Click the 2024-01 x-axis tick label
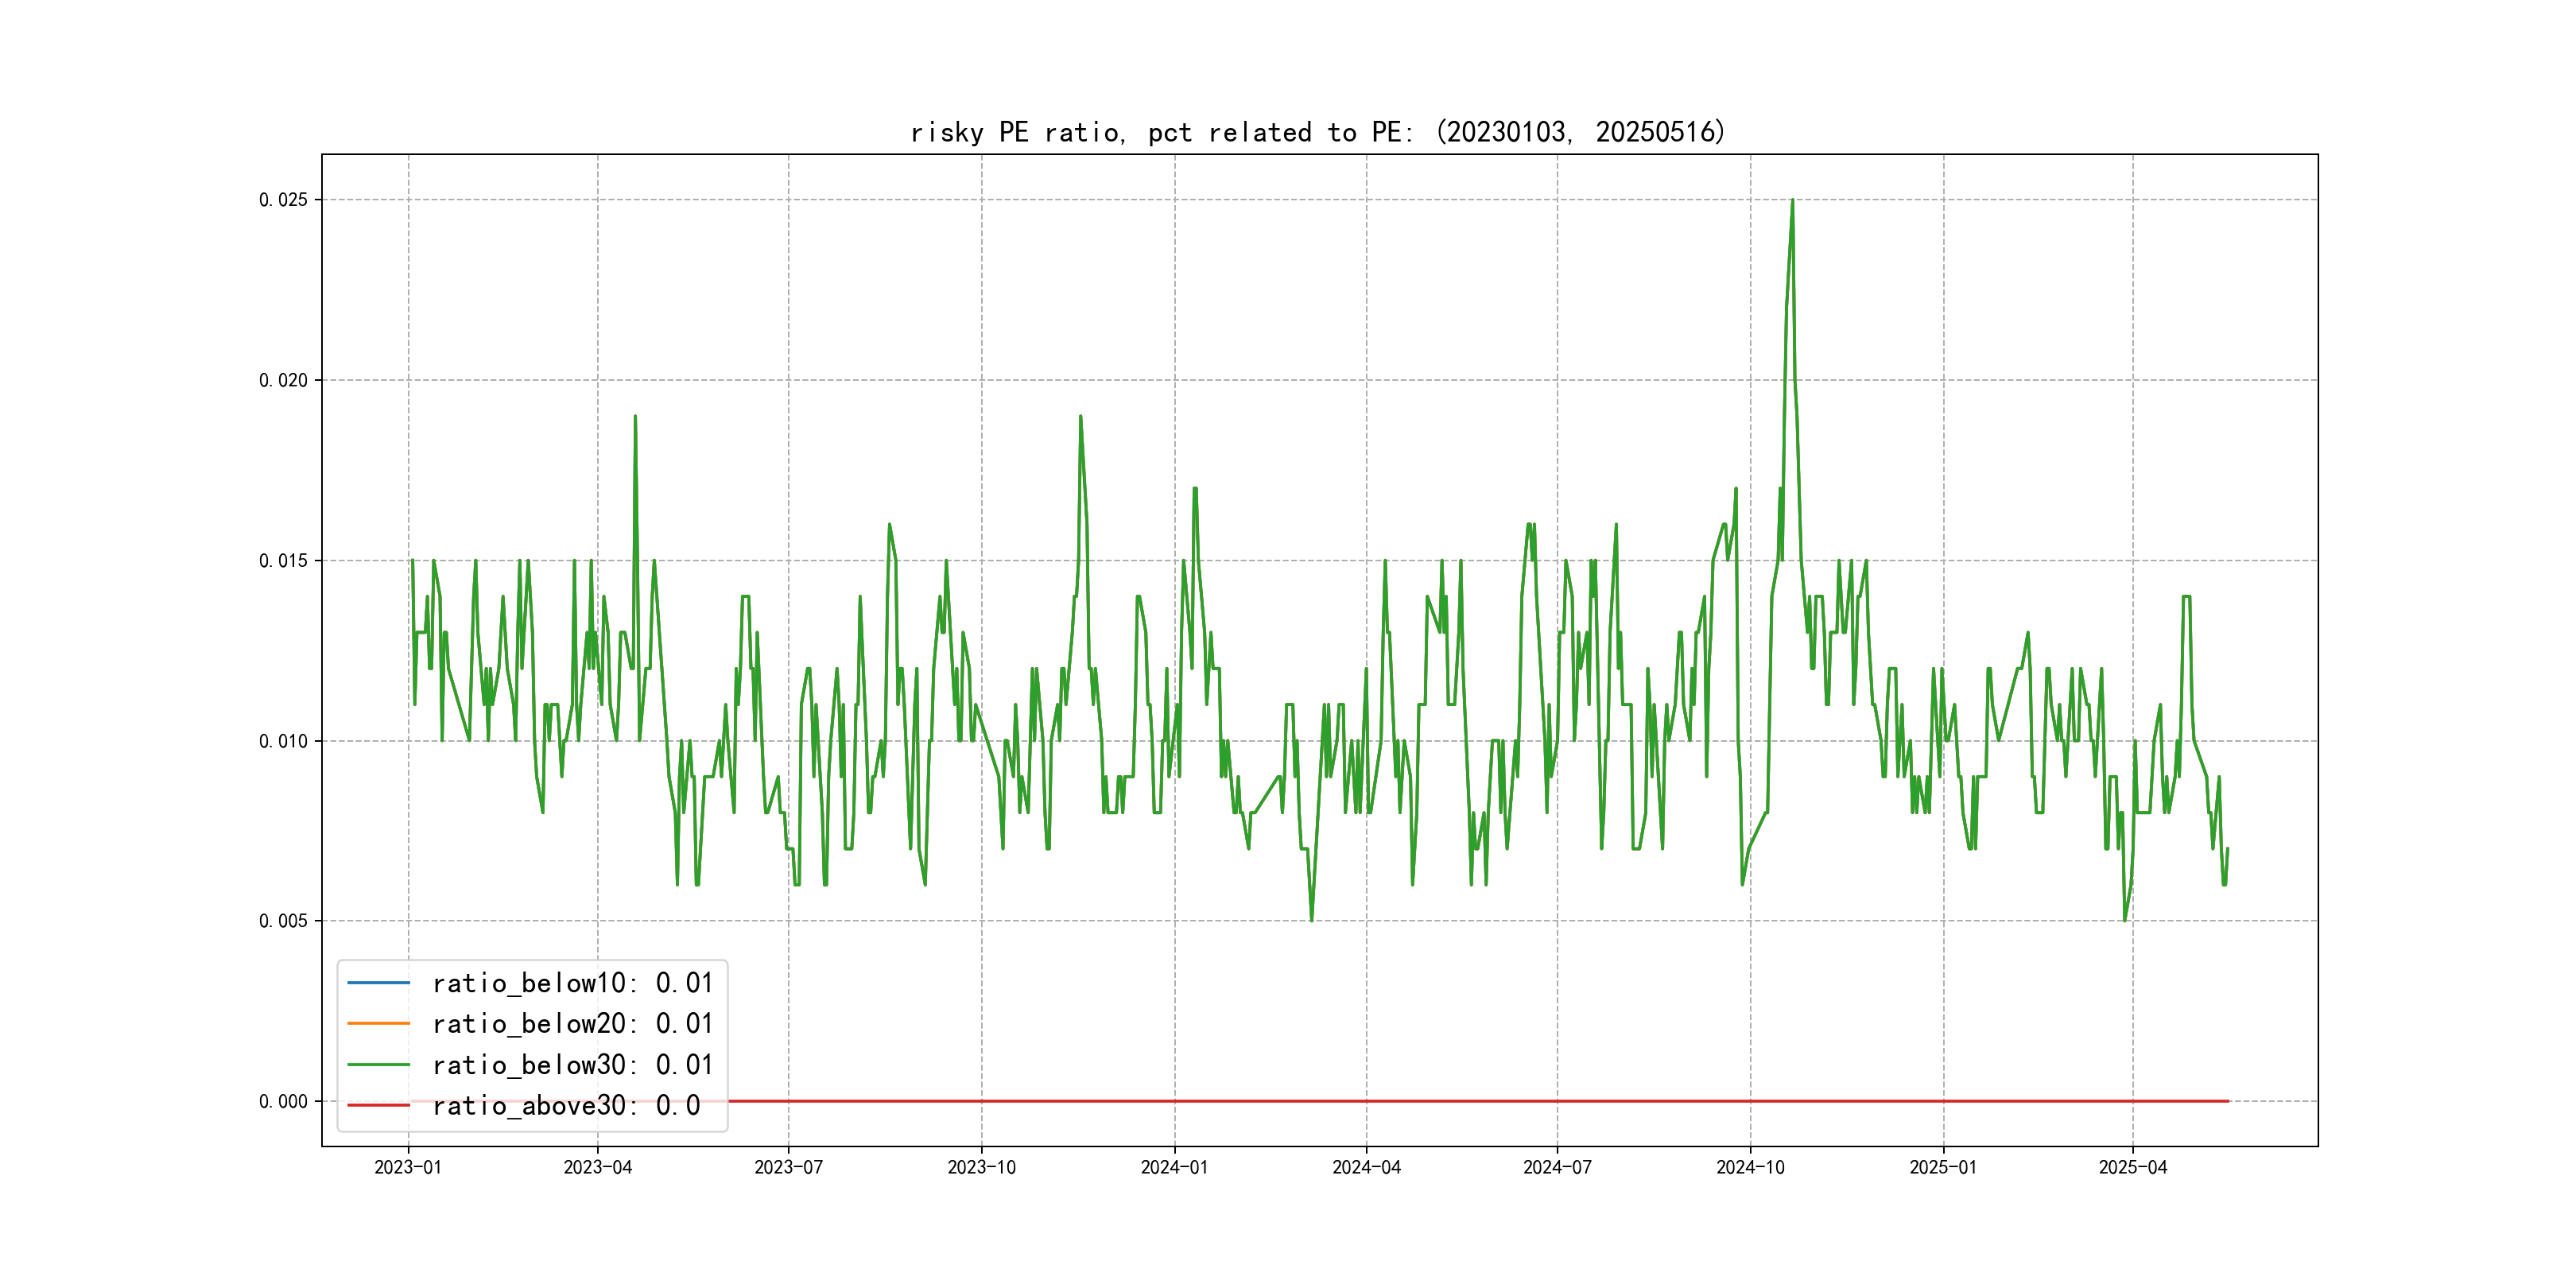2576x1288 pixels. click(x=1174, y=1167)
